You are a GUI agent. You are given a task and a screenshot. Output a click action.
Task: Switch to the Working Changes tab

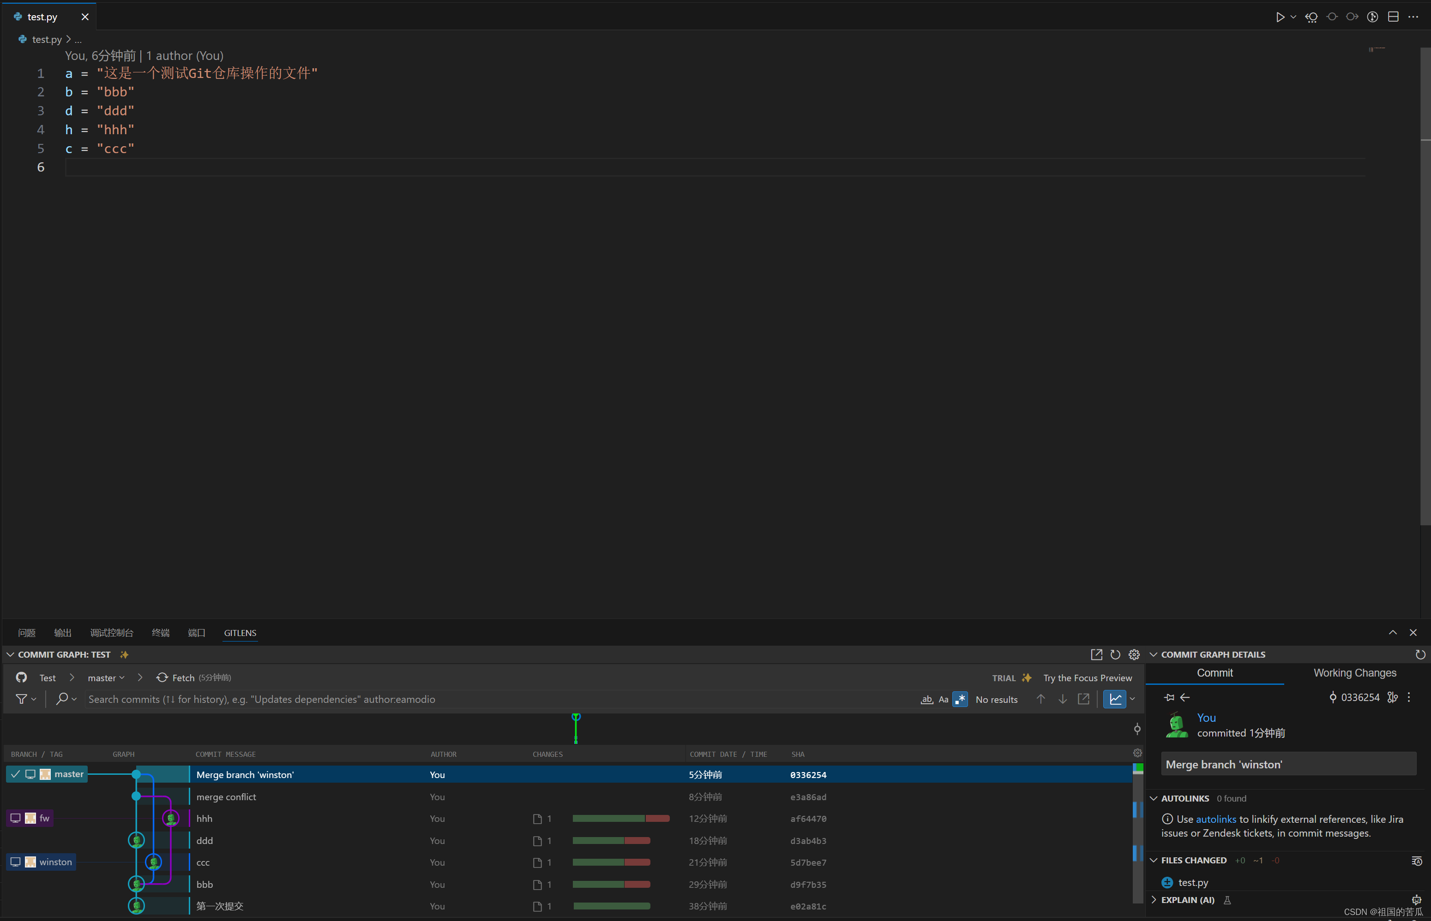coord(1354,673)
